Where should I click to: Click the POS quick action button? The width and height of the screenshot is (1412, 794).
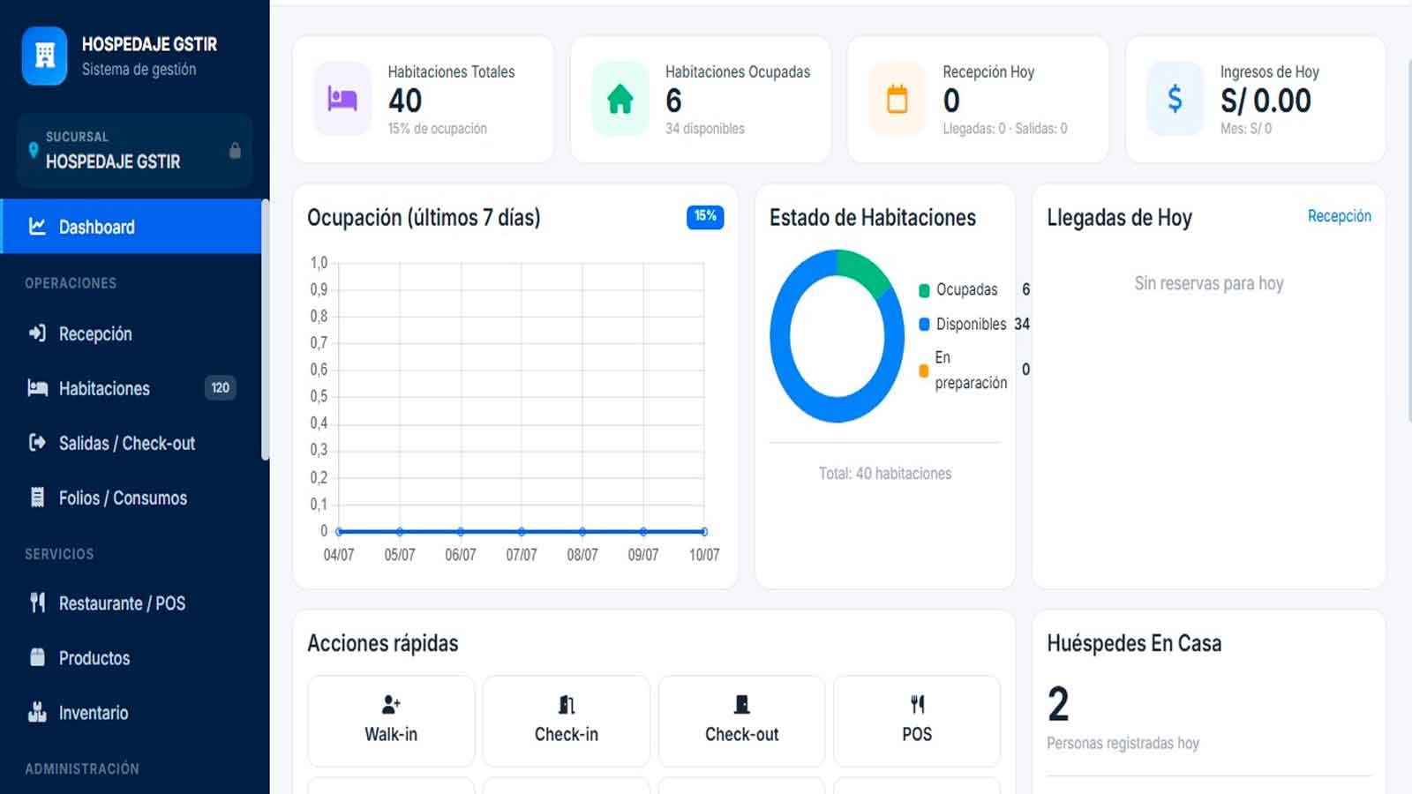(x=917, y=721)
